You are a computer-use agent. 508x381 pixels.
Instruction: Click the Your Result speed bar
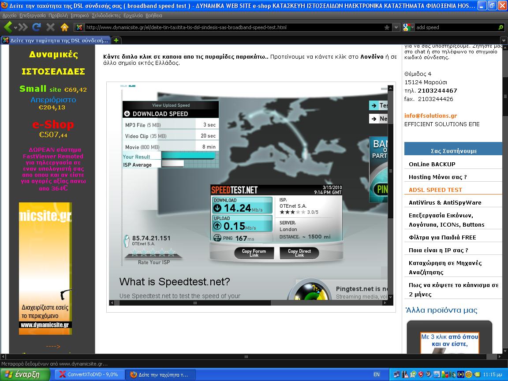[x=188, y=156]
